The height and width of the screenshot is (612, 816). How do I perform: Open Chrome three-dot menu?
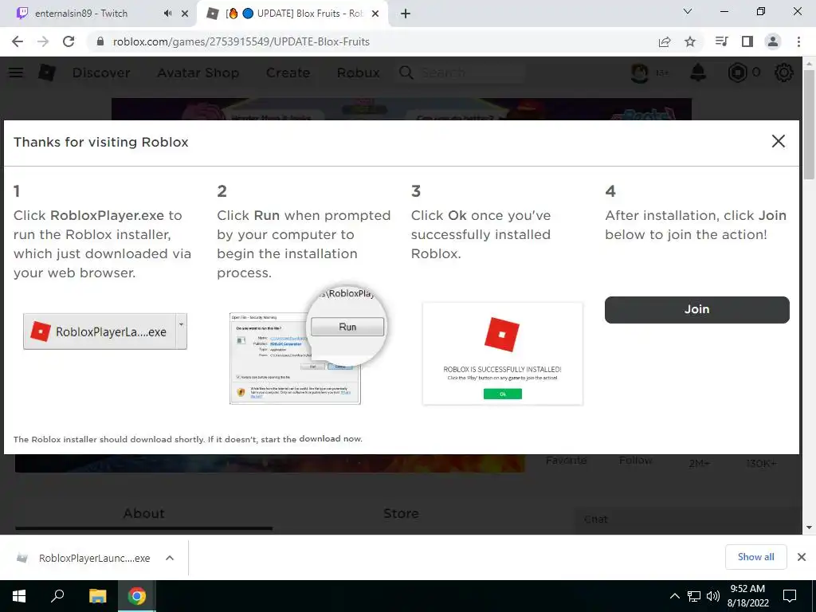pos(798,41)
